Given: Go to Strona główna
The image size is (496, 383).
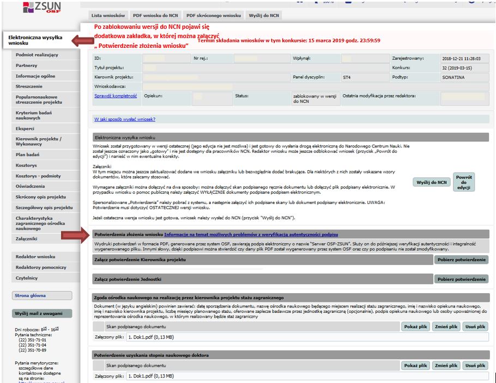Looking at the screenshot, I should pyautogui.click(x=42, y=295).
